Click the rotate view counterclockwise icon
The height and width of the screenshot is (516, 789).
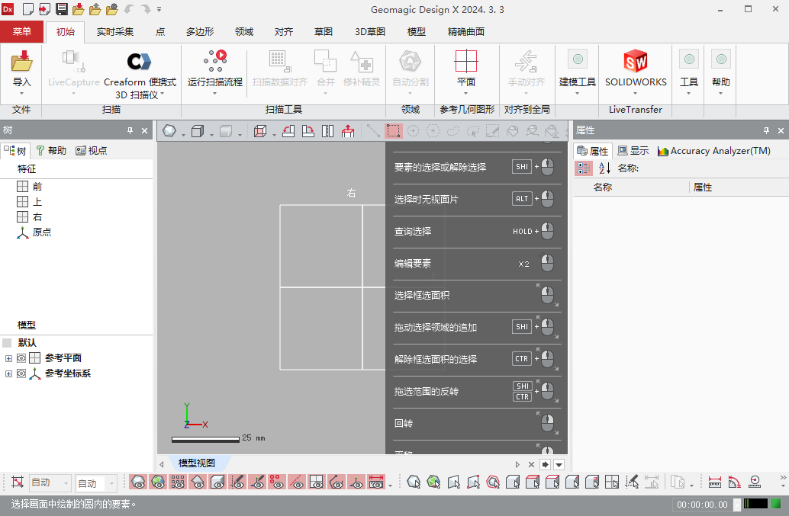pyautogui.click(x=288, y=131)
